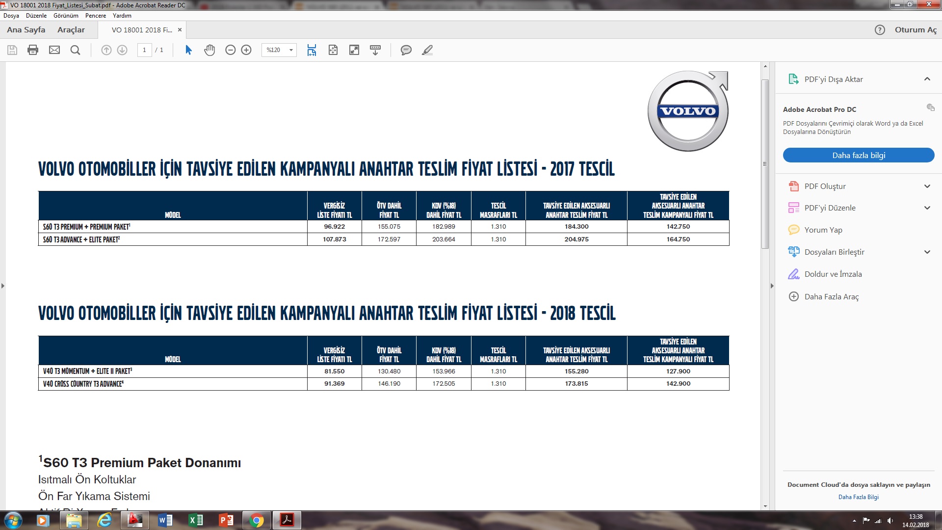Go to previous page arrow icon
The width and height of the screenshot is (942, 530).
point(106,50)
